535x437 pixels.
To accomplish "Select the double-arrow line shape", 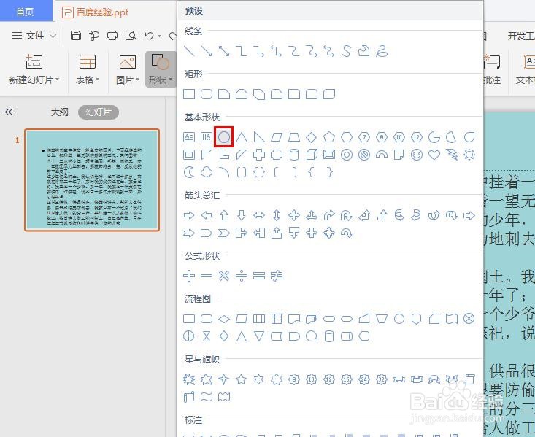I will click(224, 51).
